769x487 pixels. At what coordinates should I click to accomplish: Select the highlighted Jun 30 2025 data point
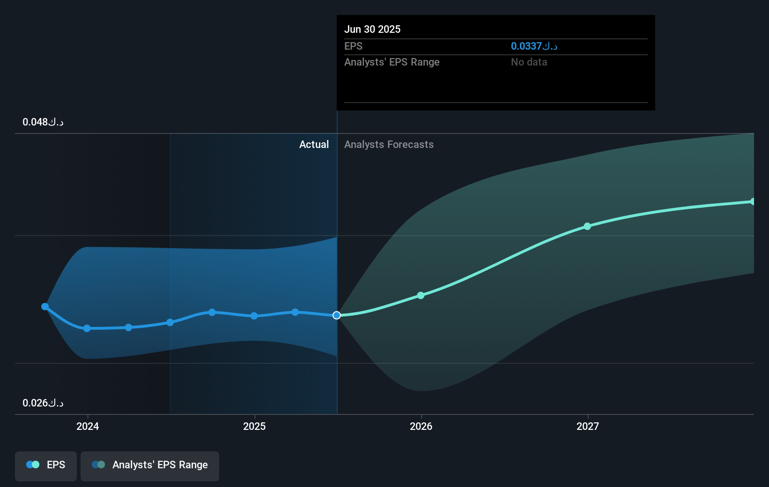point(337,315)
